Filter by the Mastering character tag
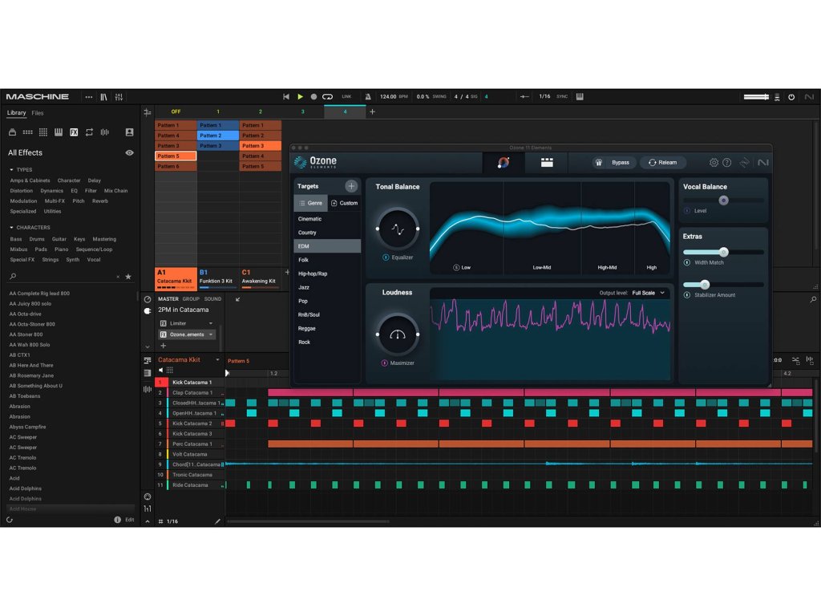The width and height of the screenshot is (821, 616). [104, 239]
